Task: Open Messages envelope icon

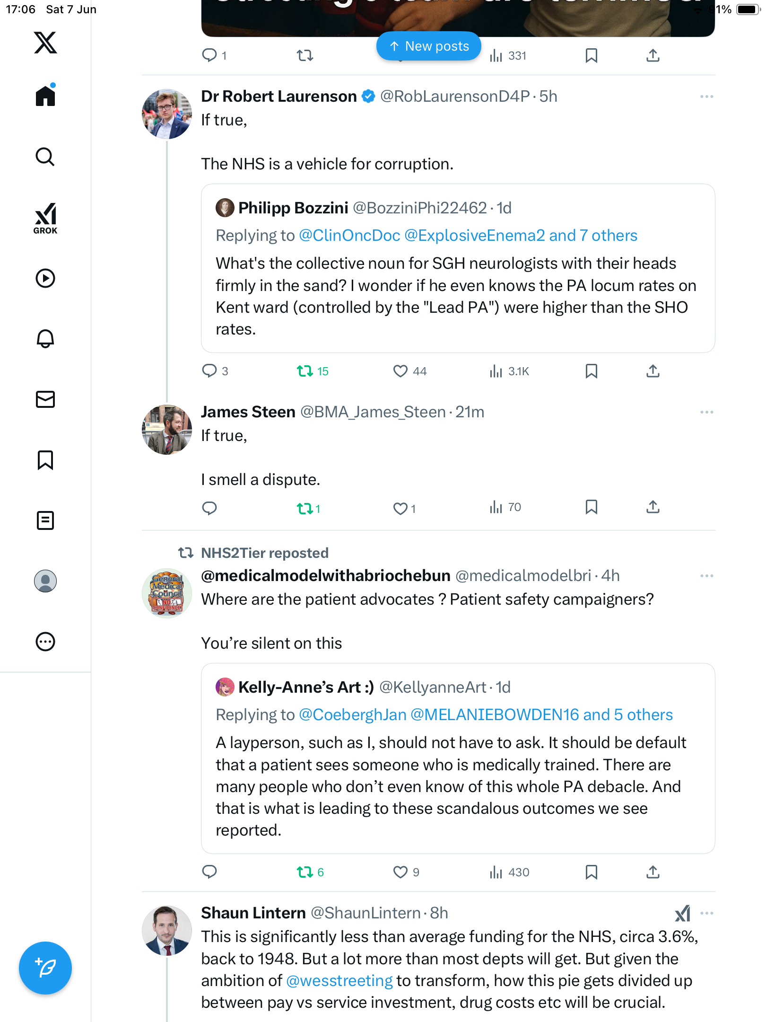Action: (x=45, y=399)
